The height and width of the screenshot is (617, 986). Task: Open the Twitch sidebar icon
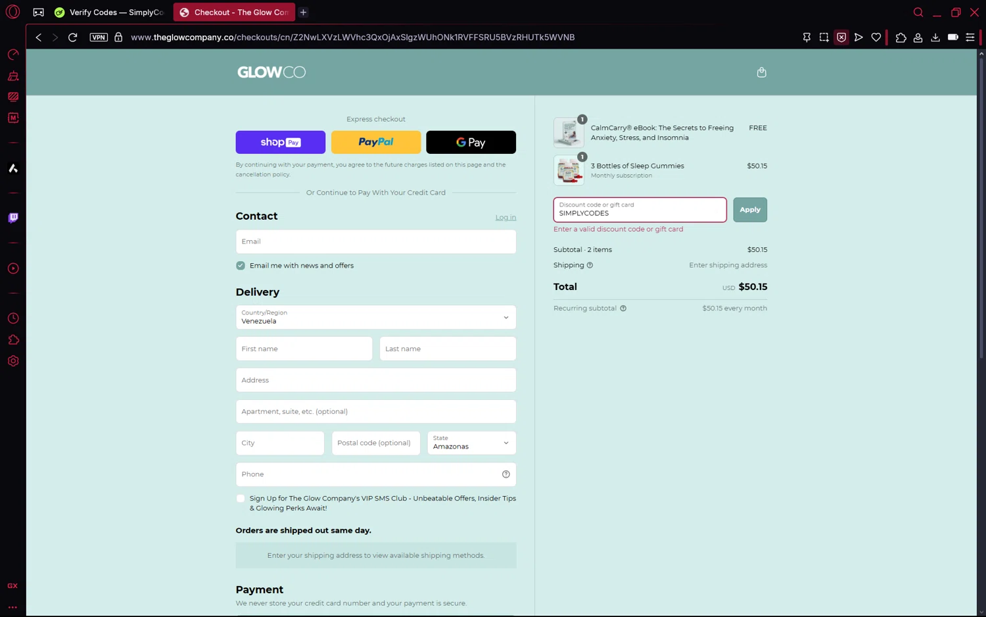(13, 218)
